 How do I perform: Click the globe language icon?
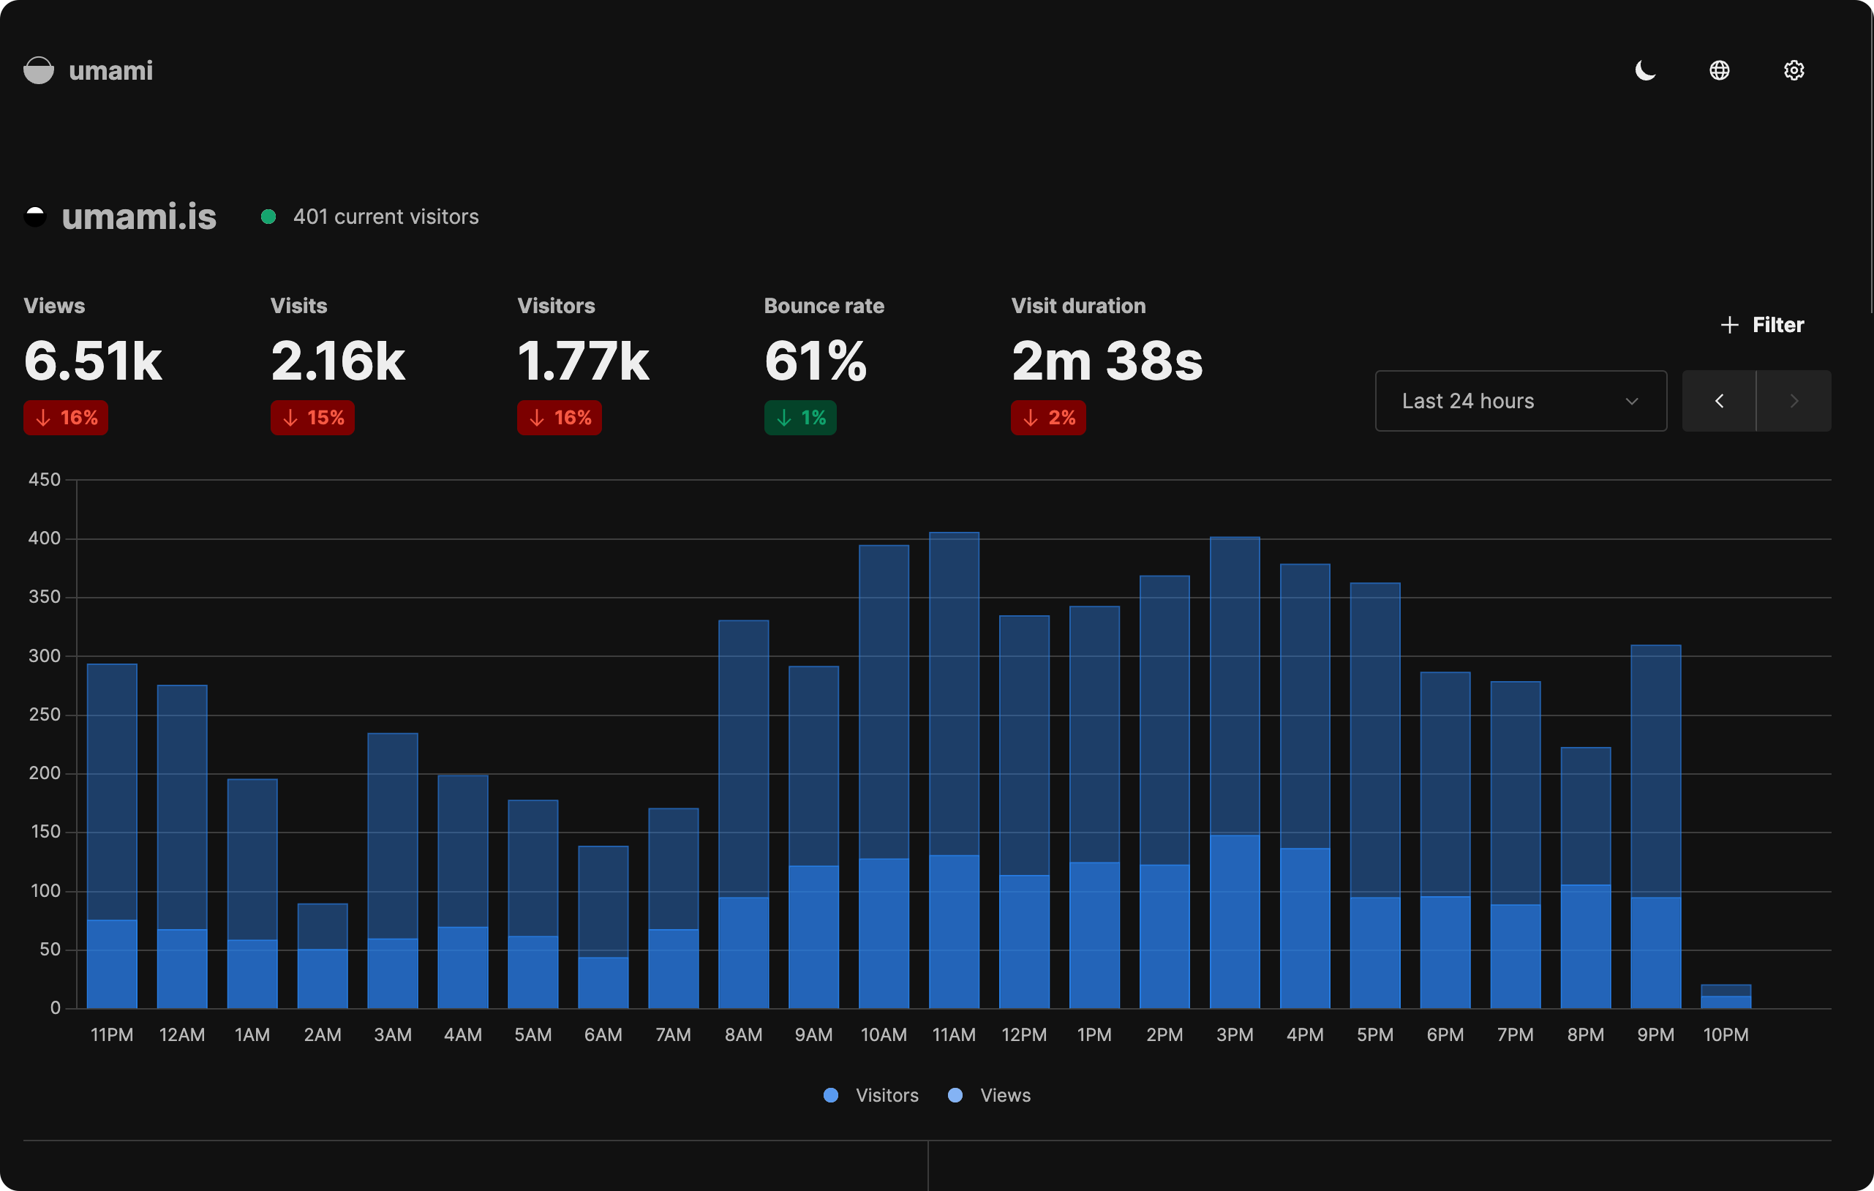1720,70
